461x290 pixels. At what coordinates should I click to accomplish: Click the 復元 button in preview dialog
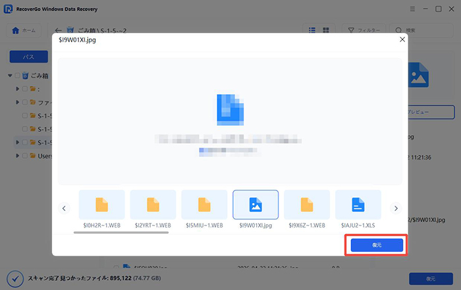tap(377, 245)
